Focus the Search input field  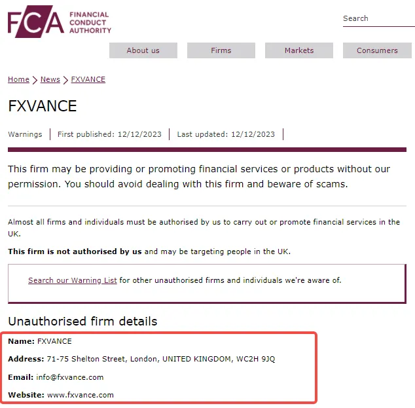click(x=379, y=18)
